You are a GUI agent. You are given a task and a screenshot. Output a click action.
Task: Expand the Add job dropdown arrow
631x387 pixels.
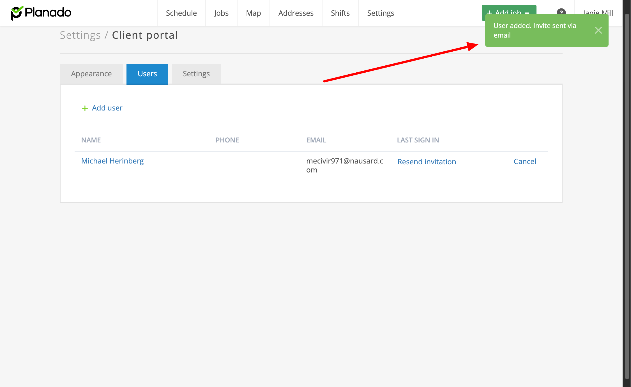pos(527,13)
